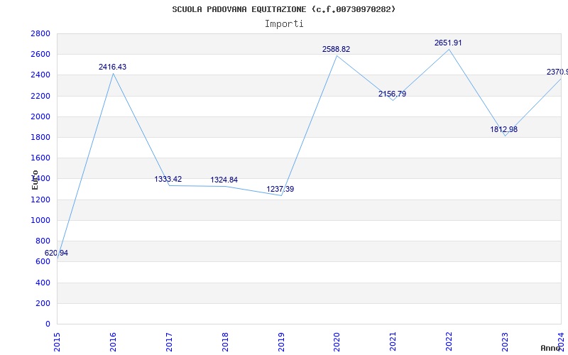568x355 pixels.
Task: Click the 200 y-axis tick label
Action: 43,303
